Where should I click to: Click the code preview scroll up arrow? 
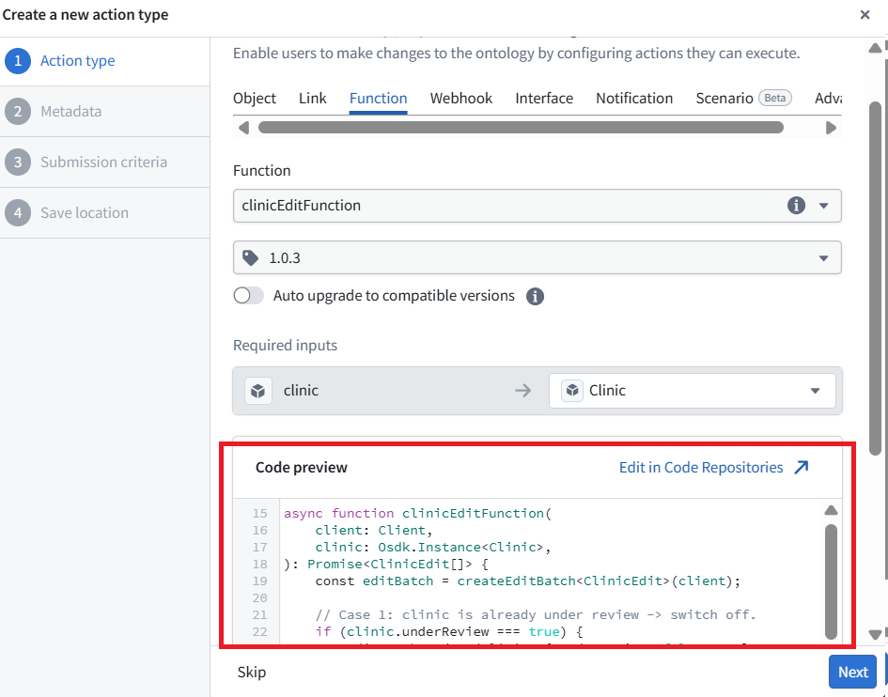pyautogui.click(x=831, y=510)
